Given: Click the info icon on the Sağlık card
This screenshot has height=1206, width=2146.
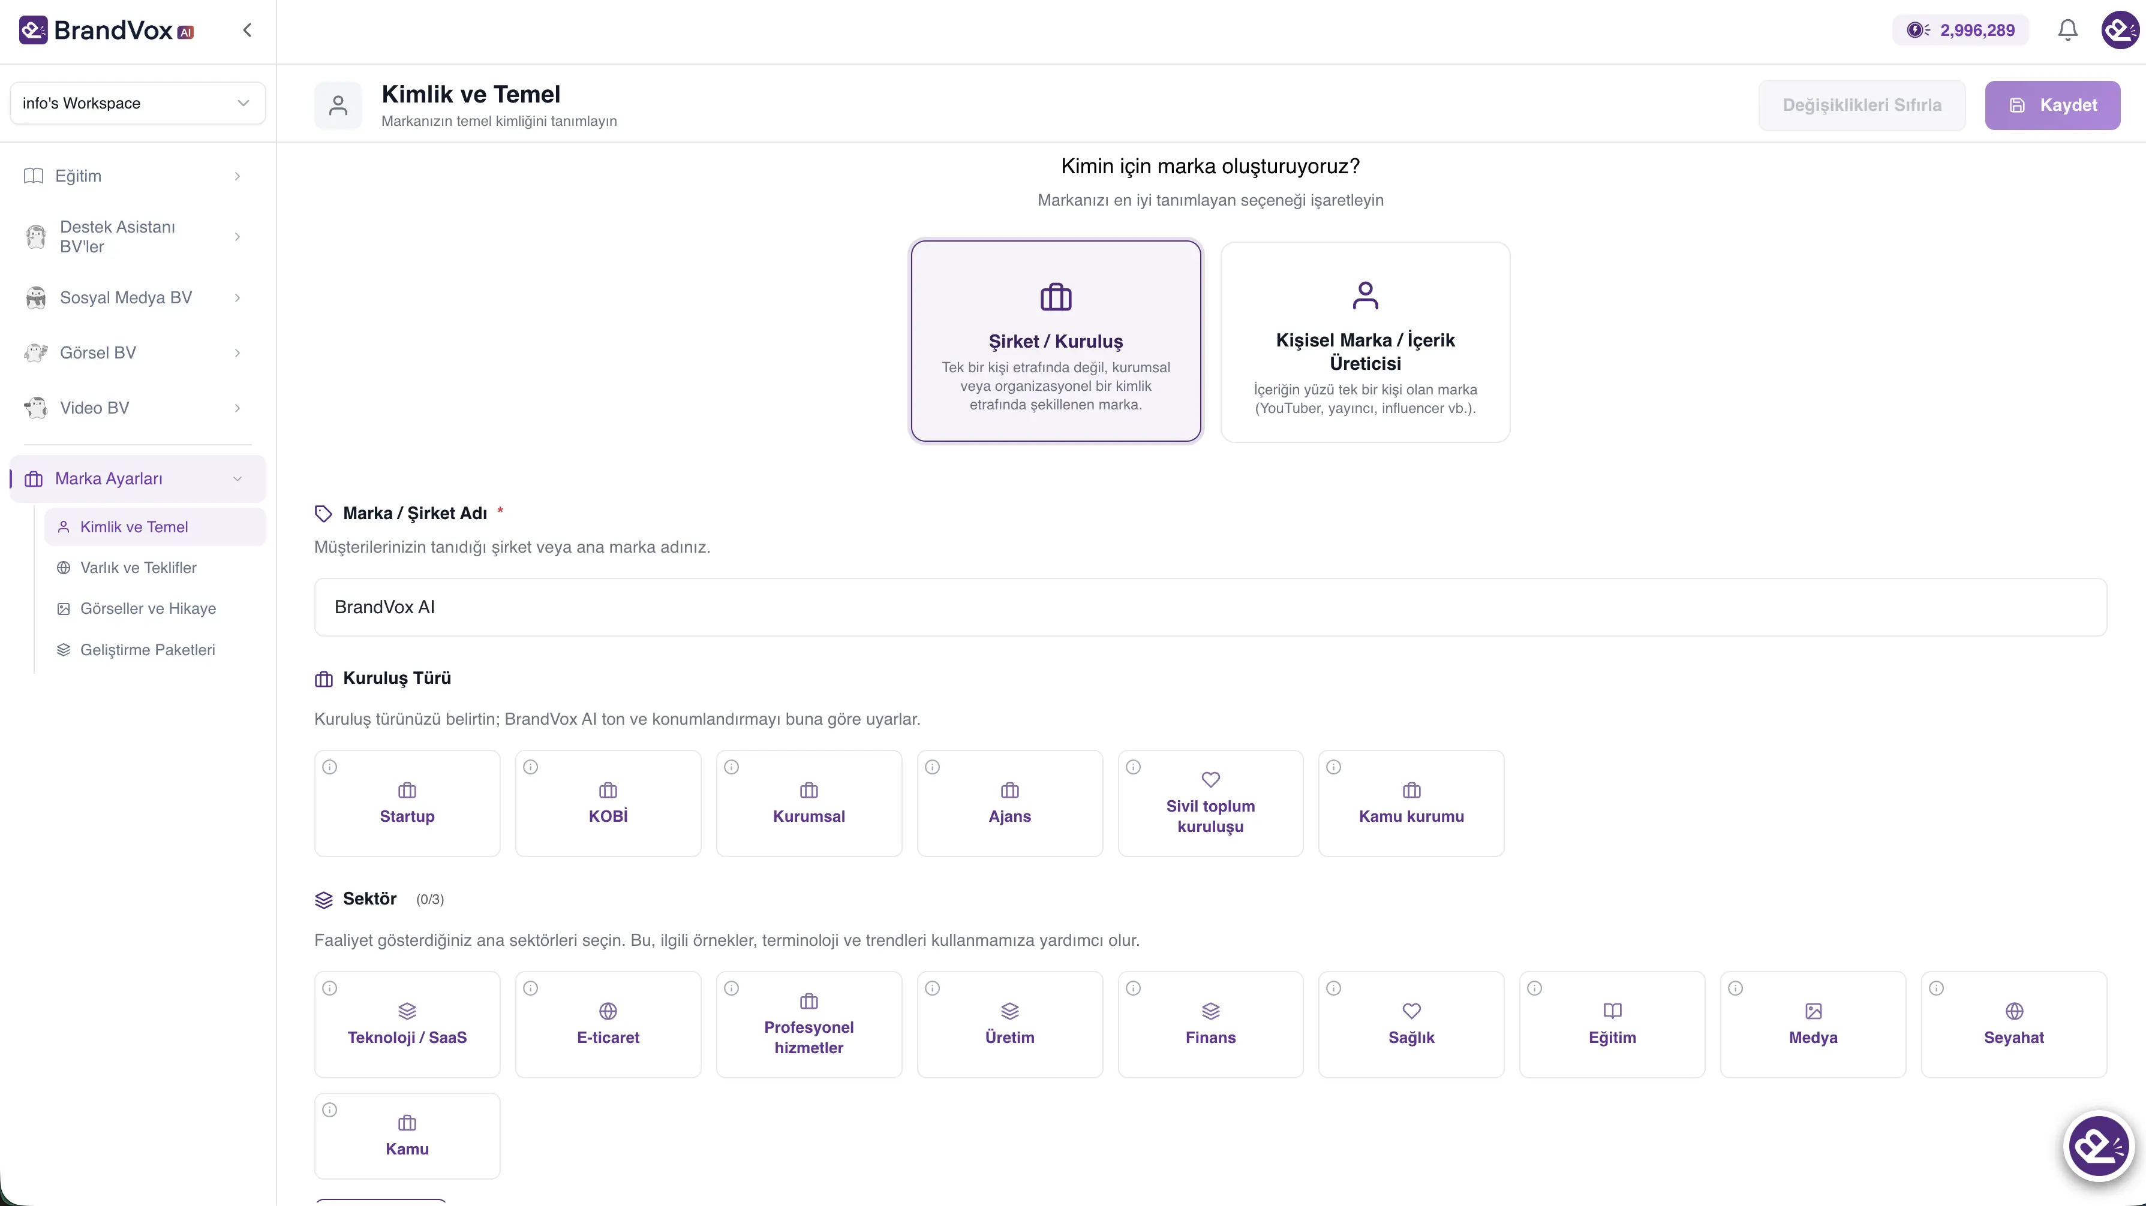Looking at the screenshot, I should pos(1334,988).
